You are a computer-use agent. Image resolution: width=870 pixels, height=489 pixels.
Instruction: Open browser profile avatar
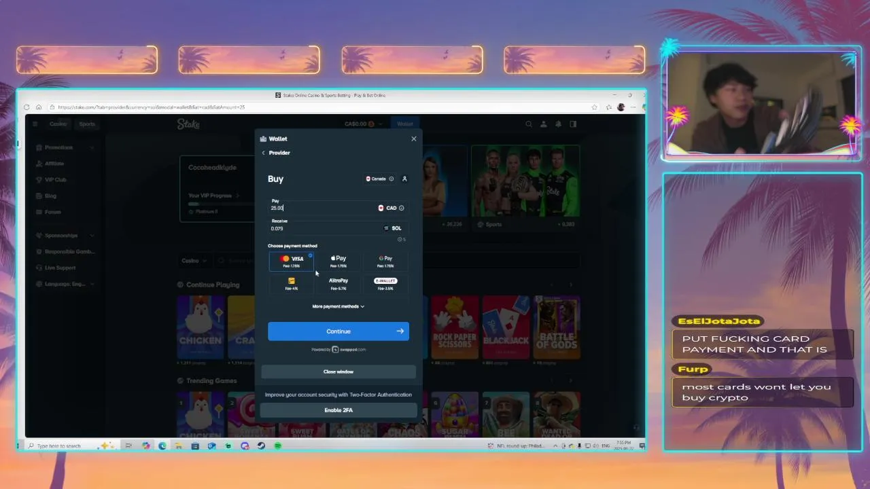pyautogui.click(x=621, y=107)
